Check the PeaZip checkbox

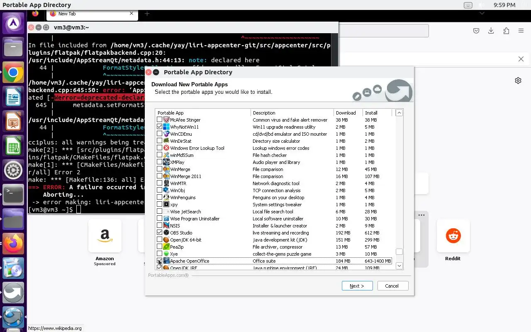coord(159,247)
